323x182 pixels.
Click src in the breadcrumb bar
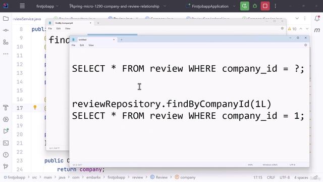(34, 177)
